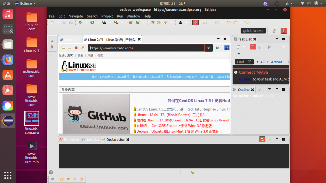
Task: Click the Previous Annotation arrow icon
Action: tap(217, 22)
